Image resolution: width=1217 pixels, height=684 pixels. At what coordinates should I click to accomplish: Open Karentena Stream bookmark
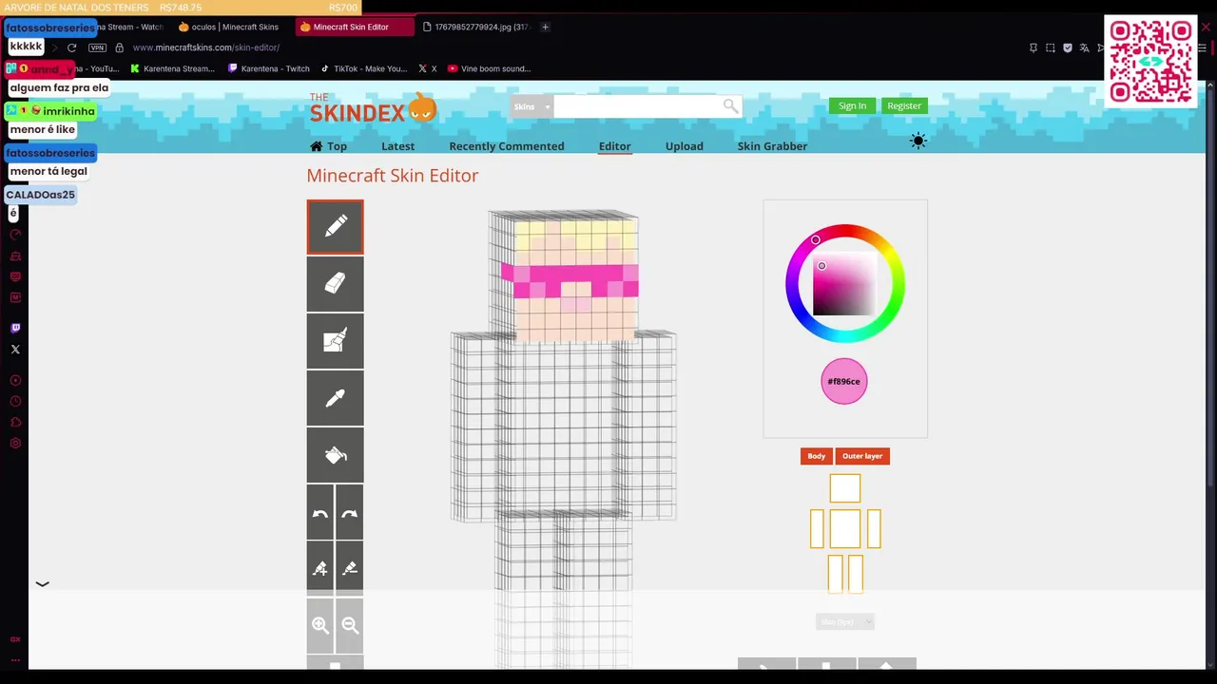pyautogui.click(x=172, y=68)
